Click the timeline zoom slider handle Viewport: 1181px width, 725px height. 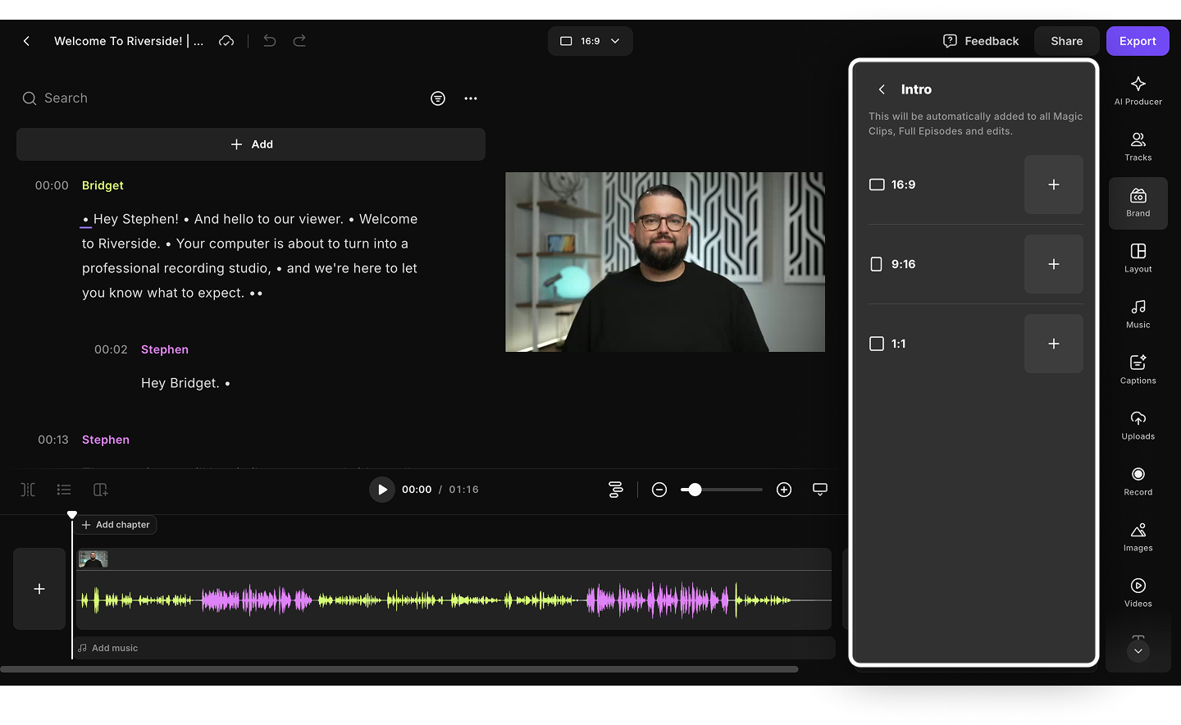[x=695, y=490]
